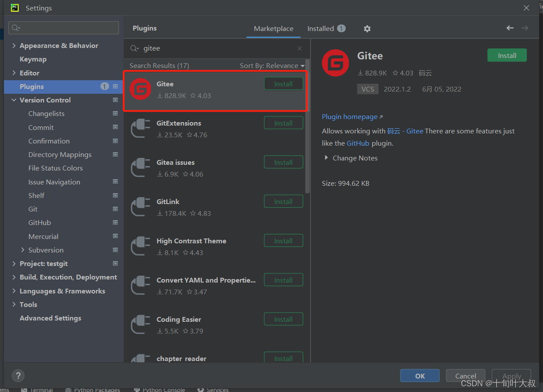Expand the Tools section
The width and height of the screenshot is (543, 392).
[14, 304]
